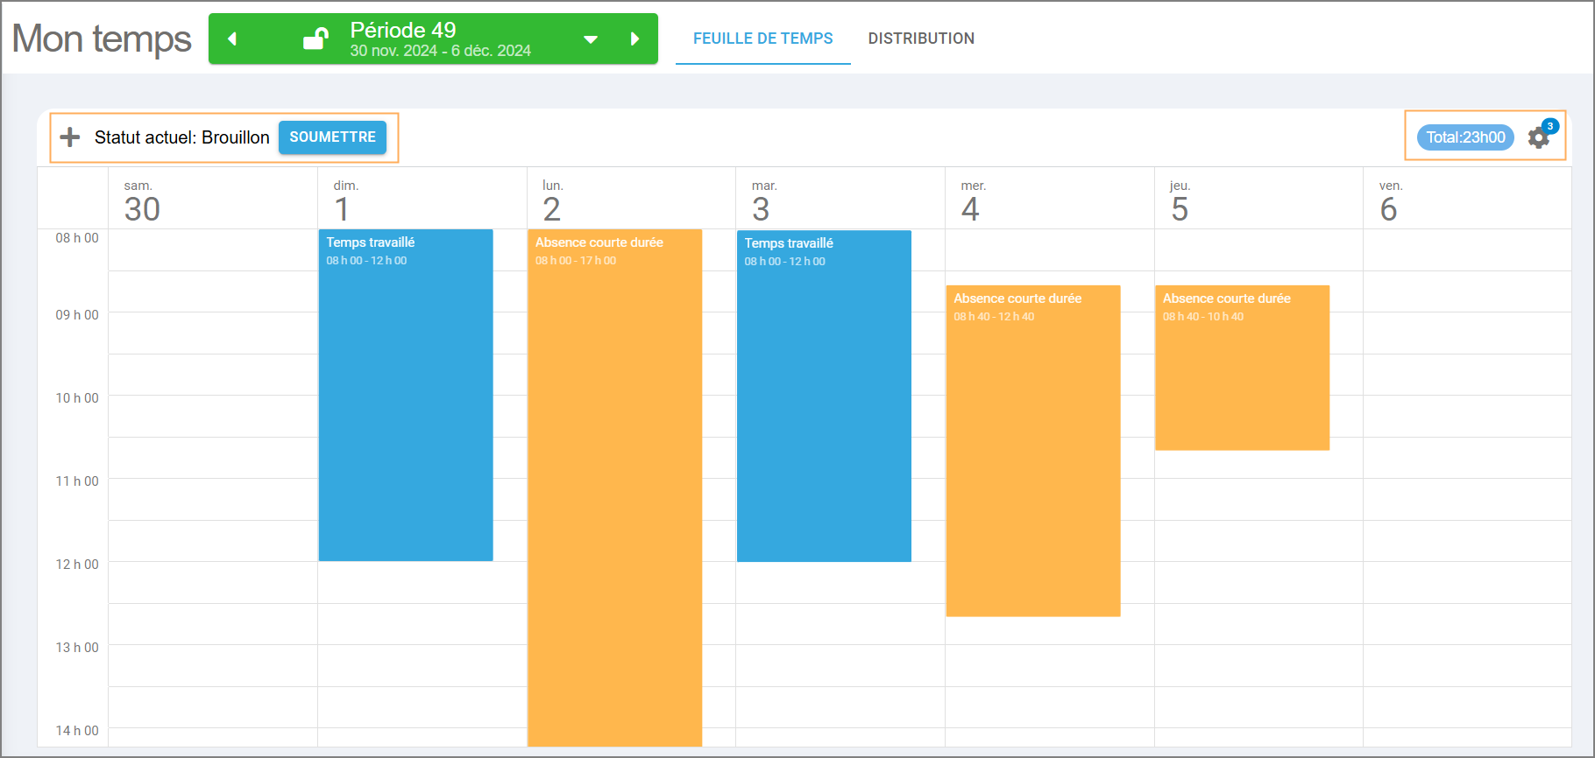Select Tuesday's Temps travaillé entry

click(x=824, y=394)
